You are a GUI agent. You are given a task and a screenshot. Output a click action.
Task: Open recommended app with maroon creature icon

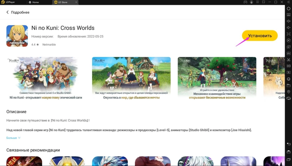coord(153,161)
